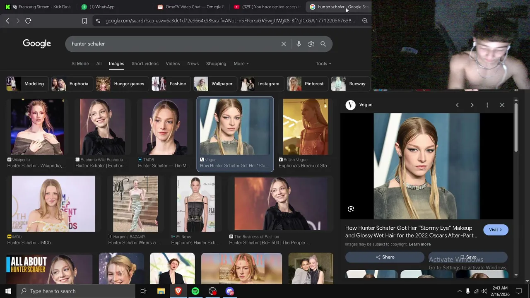The image size is (530, 298).
Task: Open the notifications action center
Action: coord(519,291)
